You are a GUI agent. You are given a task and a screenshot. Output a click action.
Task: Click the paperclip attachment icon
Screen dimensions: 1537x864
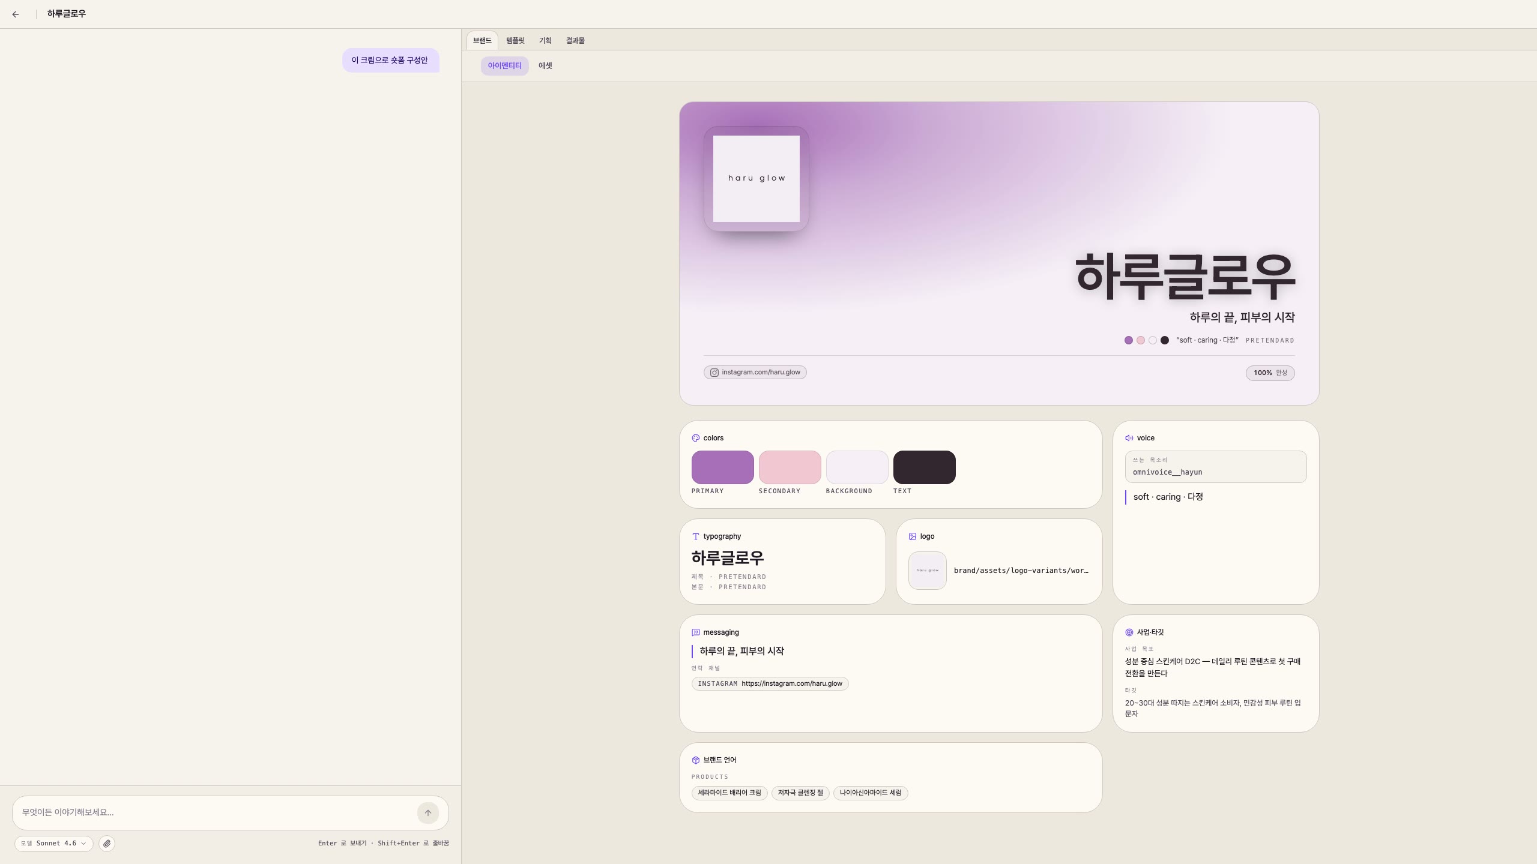pyautogui.click(x=107, y=844)
